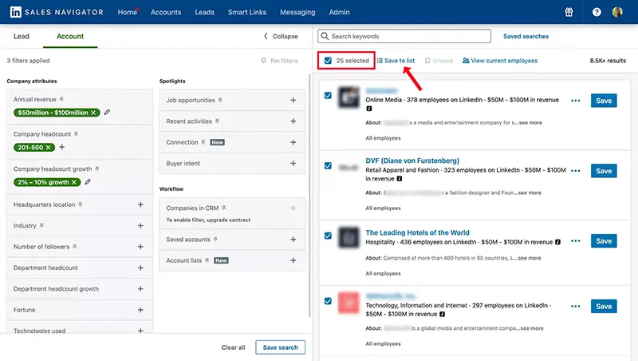Expand the Headquarters location filter

click(x=140, y=204)
